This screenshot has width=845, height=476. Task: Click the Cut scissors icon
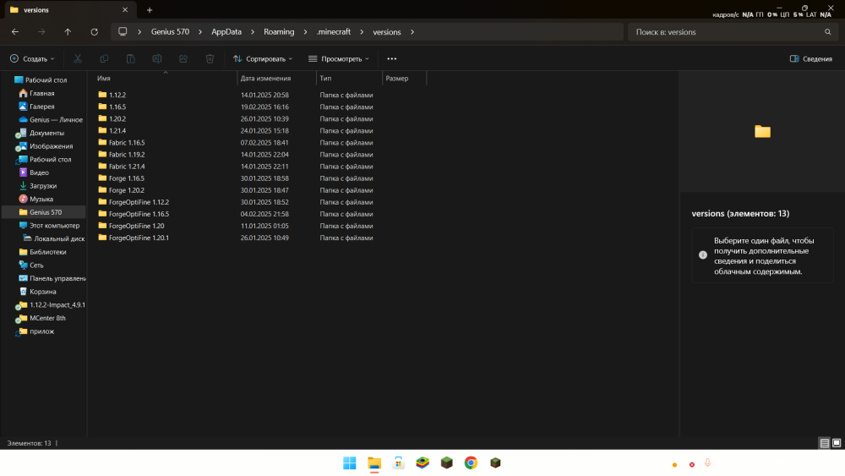(78, 58)
